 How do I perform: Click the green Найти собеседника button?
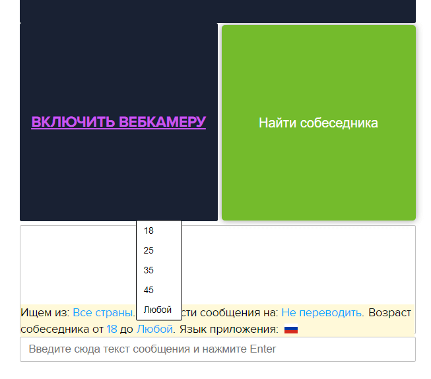pos(319,123)
